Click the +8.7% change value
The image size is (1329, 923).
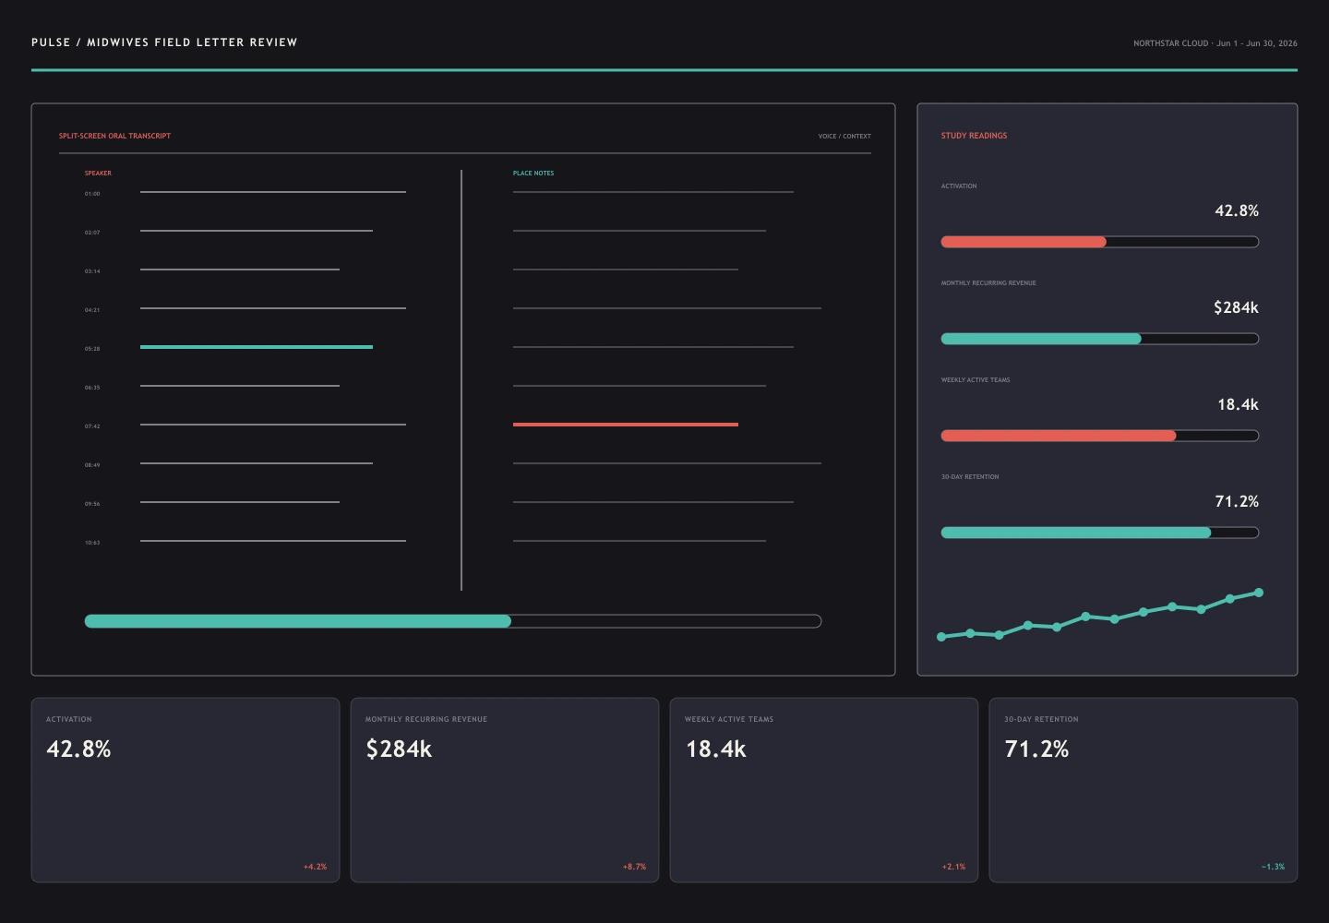(x=634, y=867)
